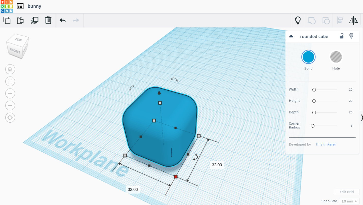Show all hidden shapes lightbulb icon
The height and width of the screenshot is (205, 363).
tap(298, 20)
